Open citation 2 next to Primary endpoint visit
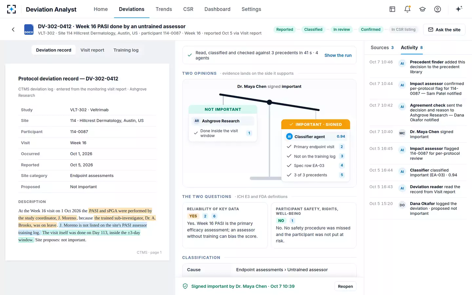Screen dimensions: 472x295 pyautogui.click(x=342, y=147)
